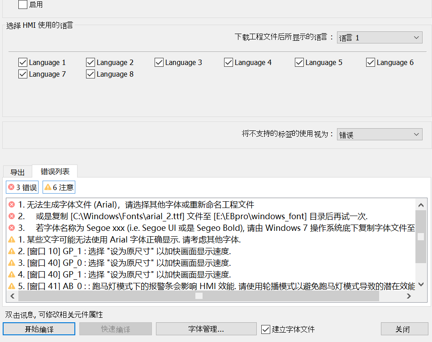Viewport: 432px width, 342px height.
Task: Click the down arrow of the error list's vertical scrollbar
Action: pos(420,284)
